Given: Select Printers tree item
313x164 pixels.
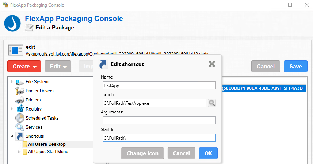Looking at the screenshot, I should point(33,100).
